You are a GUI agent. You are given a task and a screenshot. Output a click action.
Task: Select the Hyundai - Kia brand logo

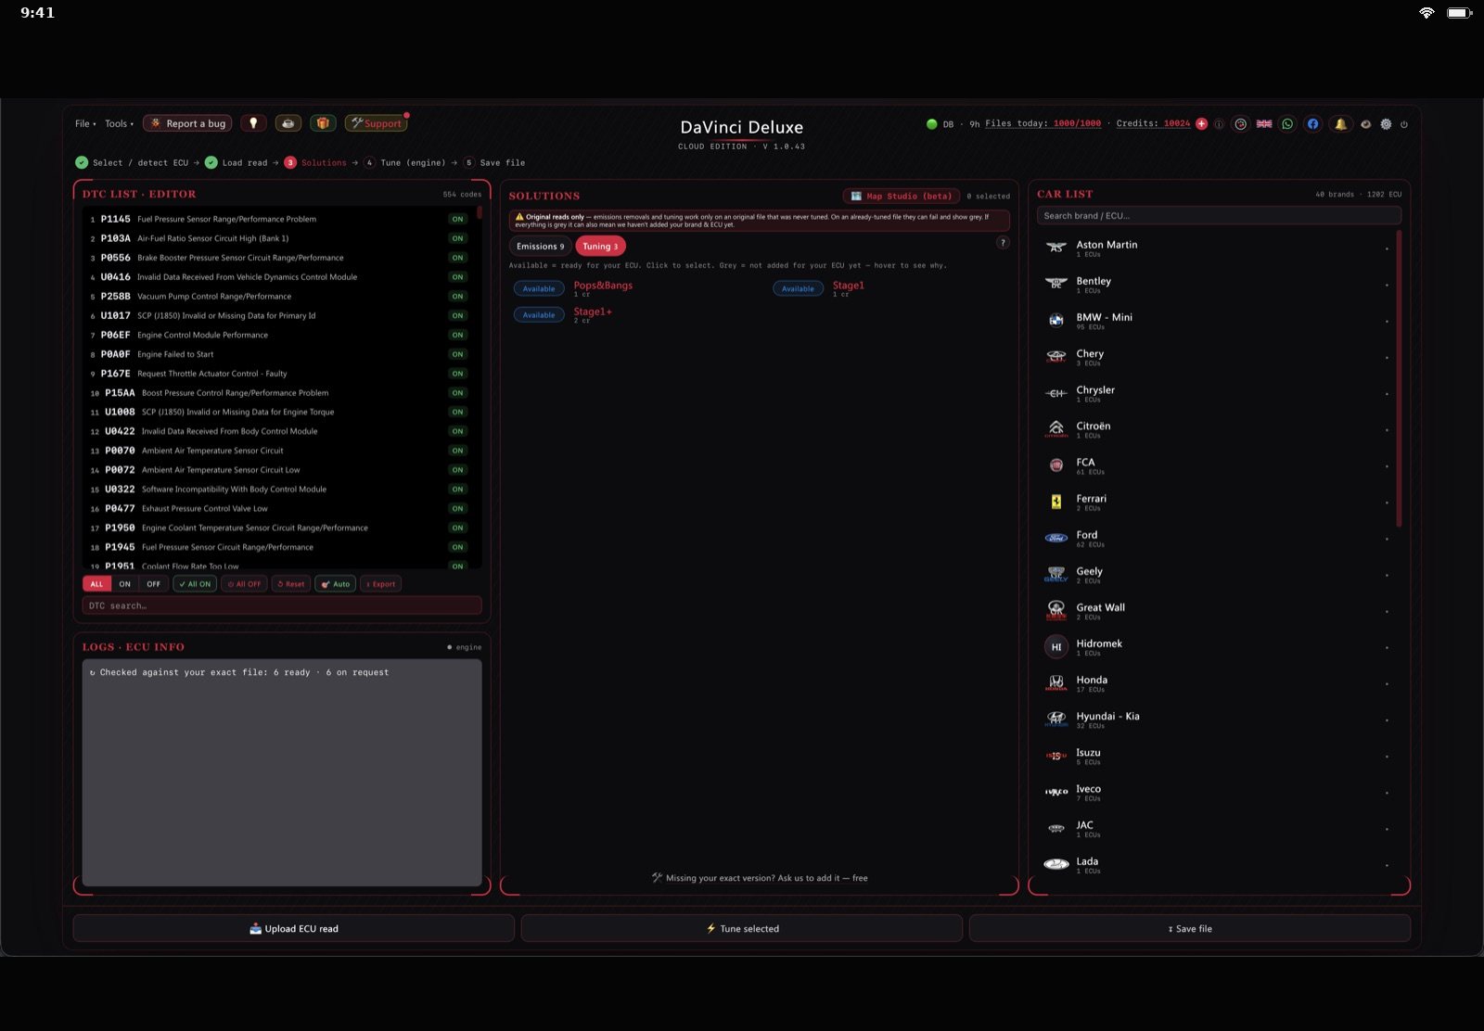pyautogui.click(x=1056, y=719)
